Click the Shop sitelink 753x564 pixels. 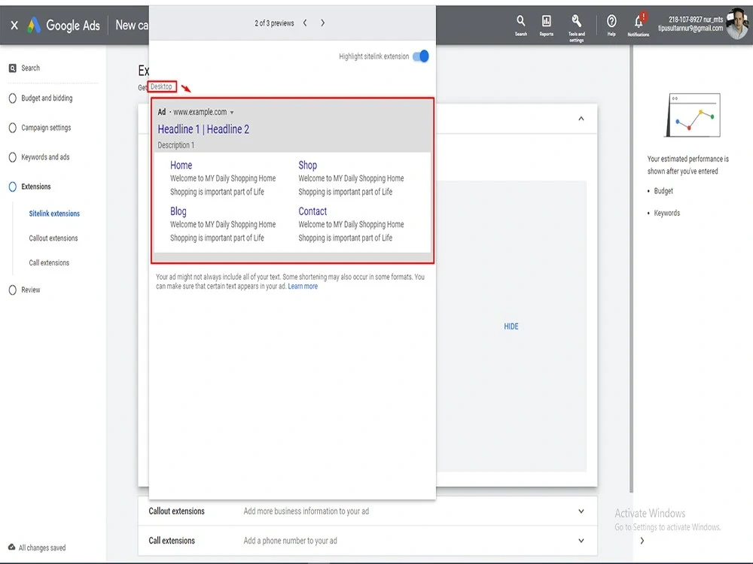(308, 165)
